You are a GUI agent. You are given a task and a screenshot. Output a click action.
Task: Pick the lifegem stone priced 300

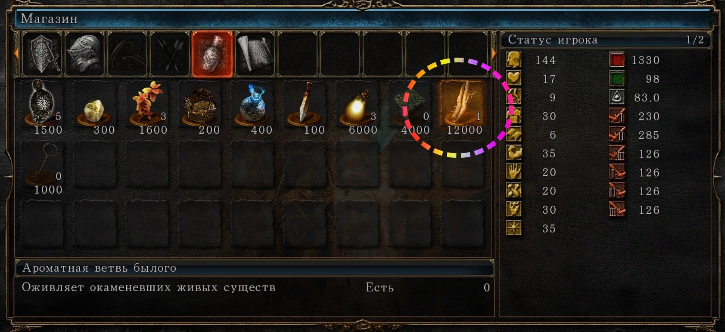tap(95, 108)
